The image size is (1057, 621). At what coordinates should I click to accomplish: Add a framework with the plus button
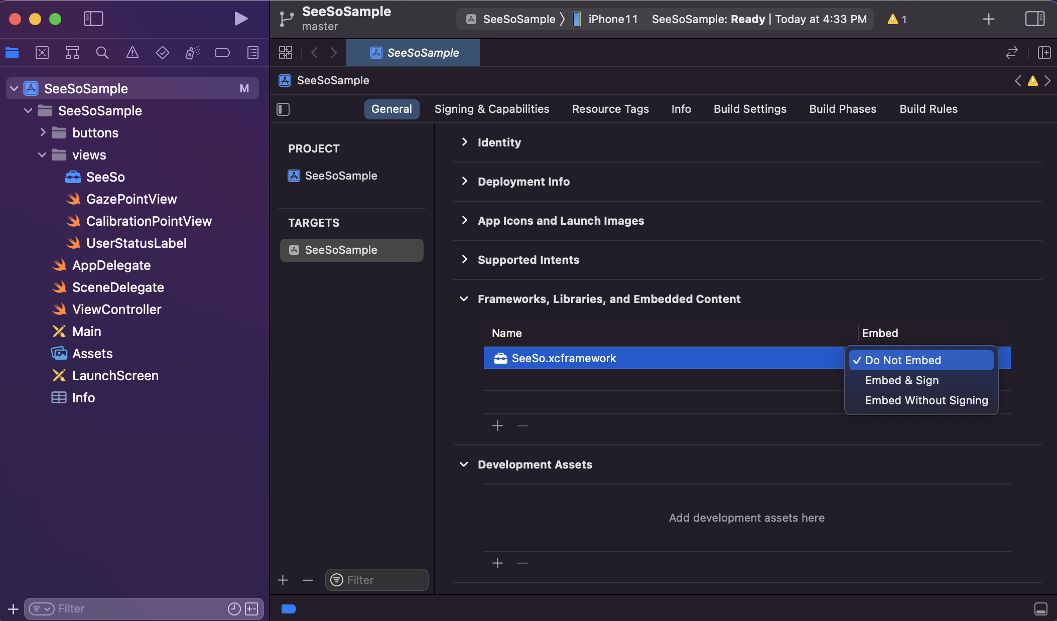[497, 426]
